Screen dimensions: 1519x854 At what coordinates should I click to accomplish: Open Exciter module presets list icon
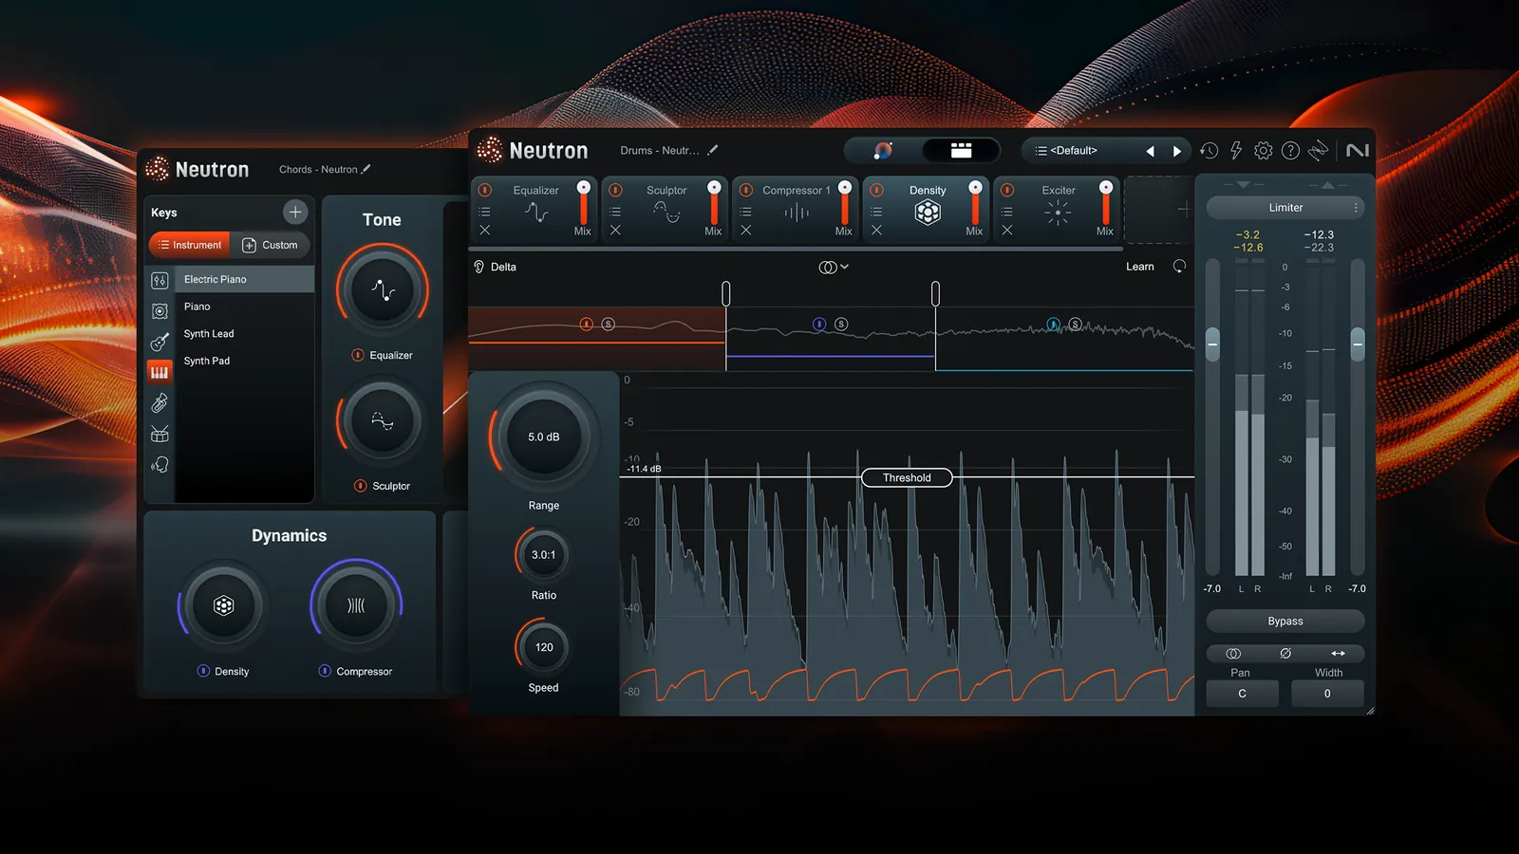click(x=1007, y=212)
